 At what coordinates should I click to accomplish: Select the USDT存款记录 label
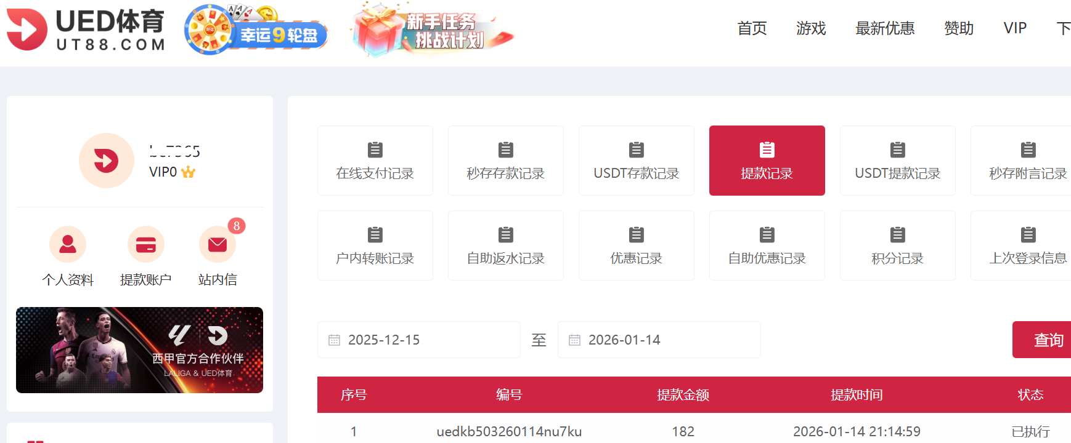pyautogui.click(x=637, y=174)
